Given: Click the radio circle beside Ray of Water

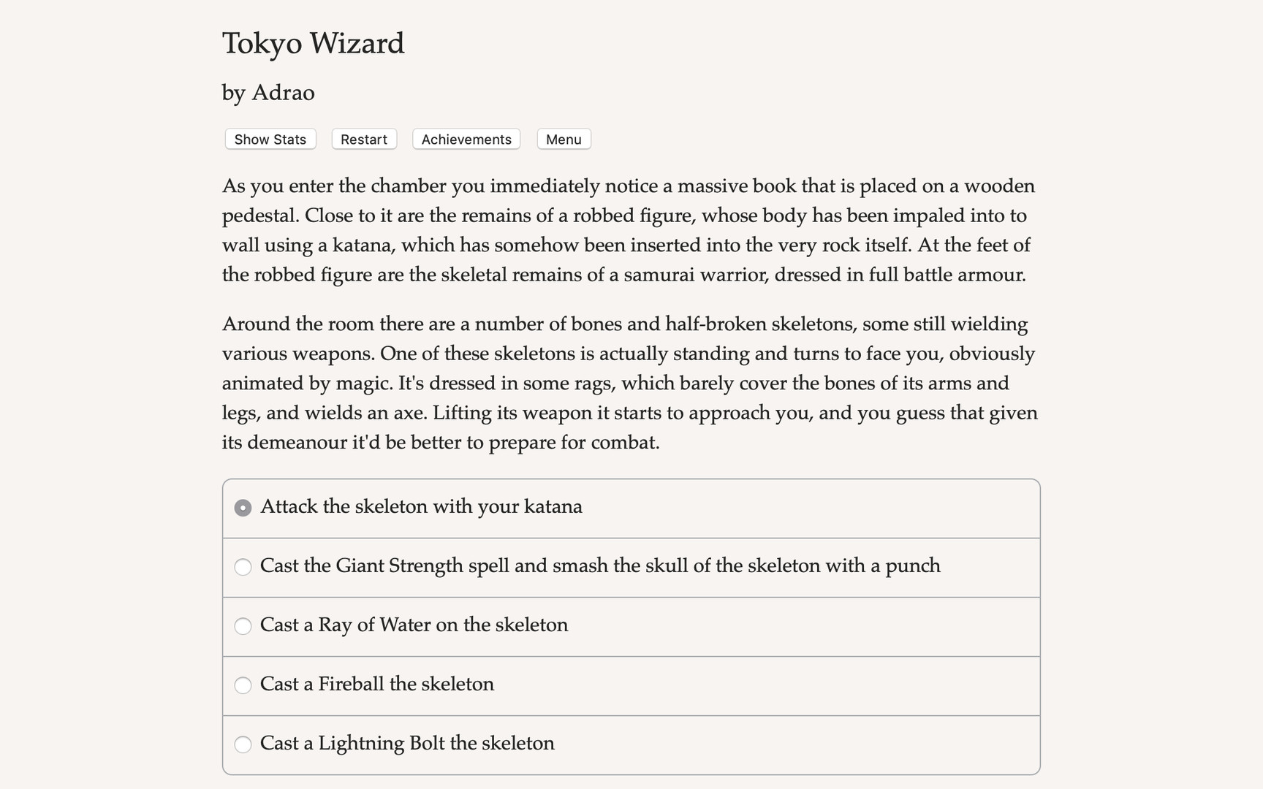Looking at the screenshot, I should tap(243, 626).
